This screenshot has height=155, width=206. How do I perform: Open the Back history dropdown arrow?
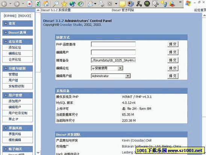coord(10,4)
